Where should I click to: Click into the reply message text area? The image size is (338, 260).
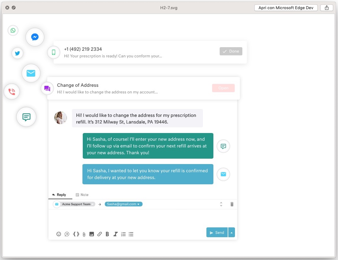tap(143, 218)
